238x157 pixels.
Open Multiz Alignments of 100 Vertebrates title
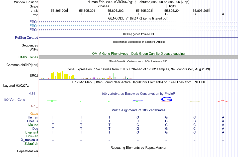pos(138,110)
